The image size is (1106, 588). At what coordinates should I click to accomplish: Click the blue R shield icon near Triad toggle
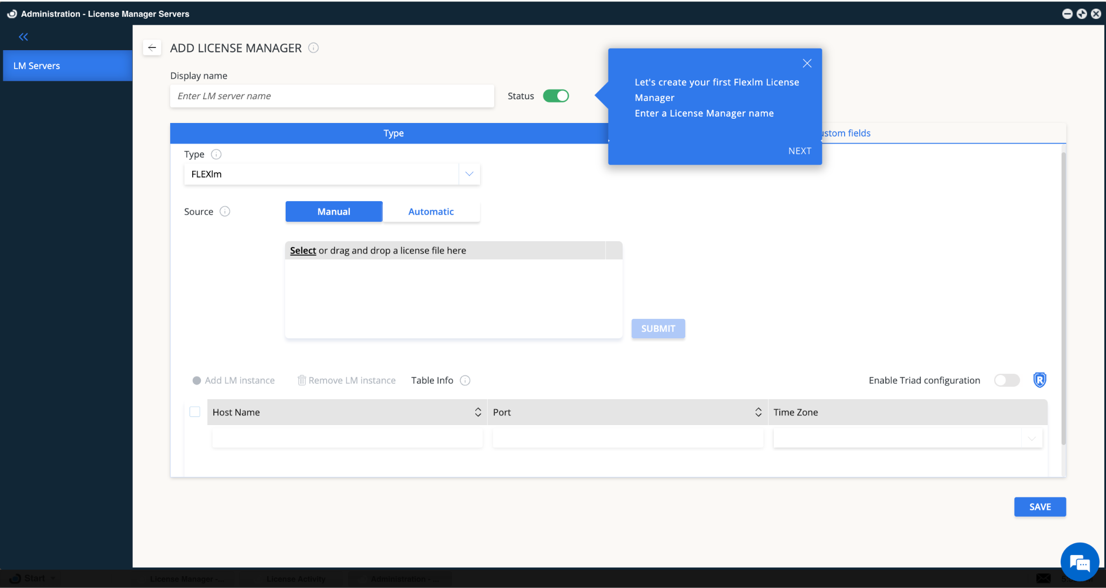pyautogui.click(x=1039, y=380)
